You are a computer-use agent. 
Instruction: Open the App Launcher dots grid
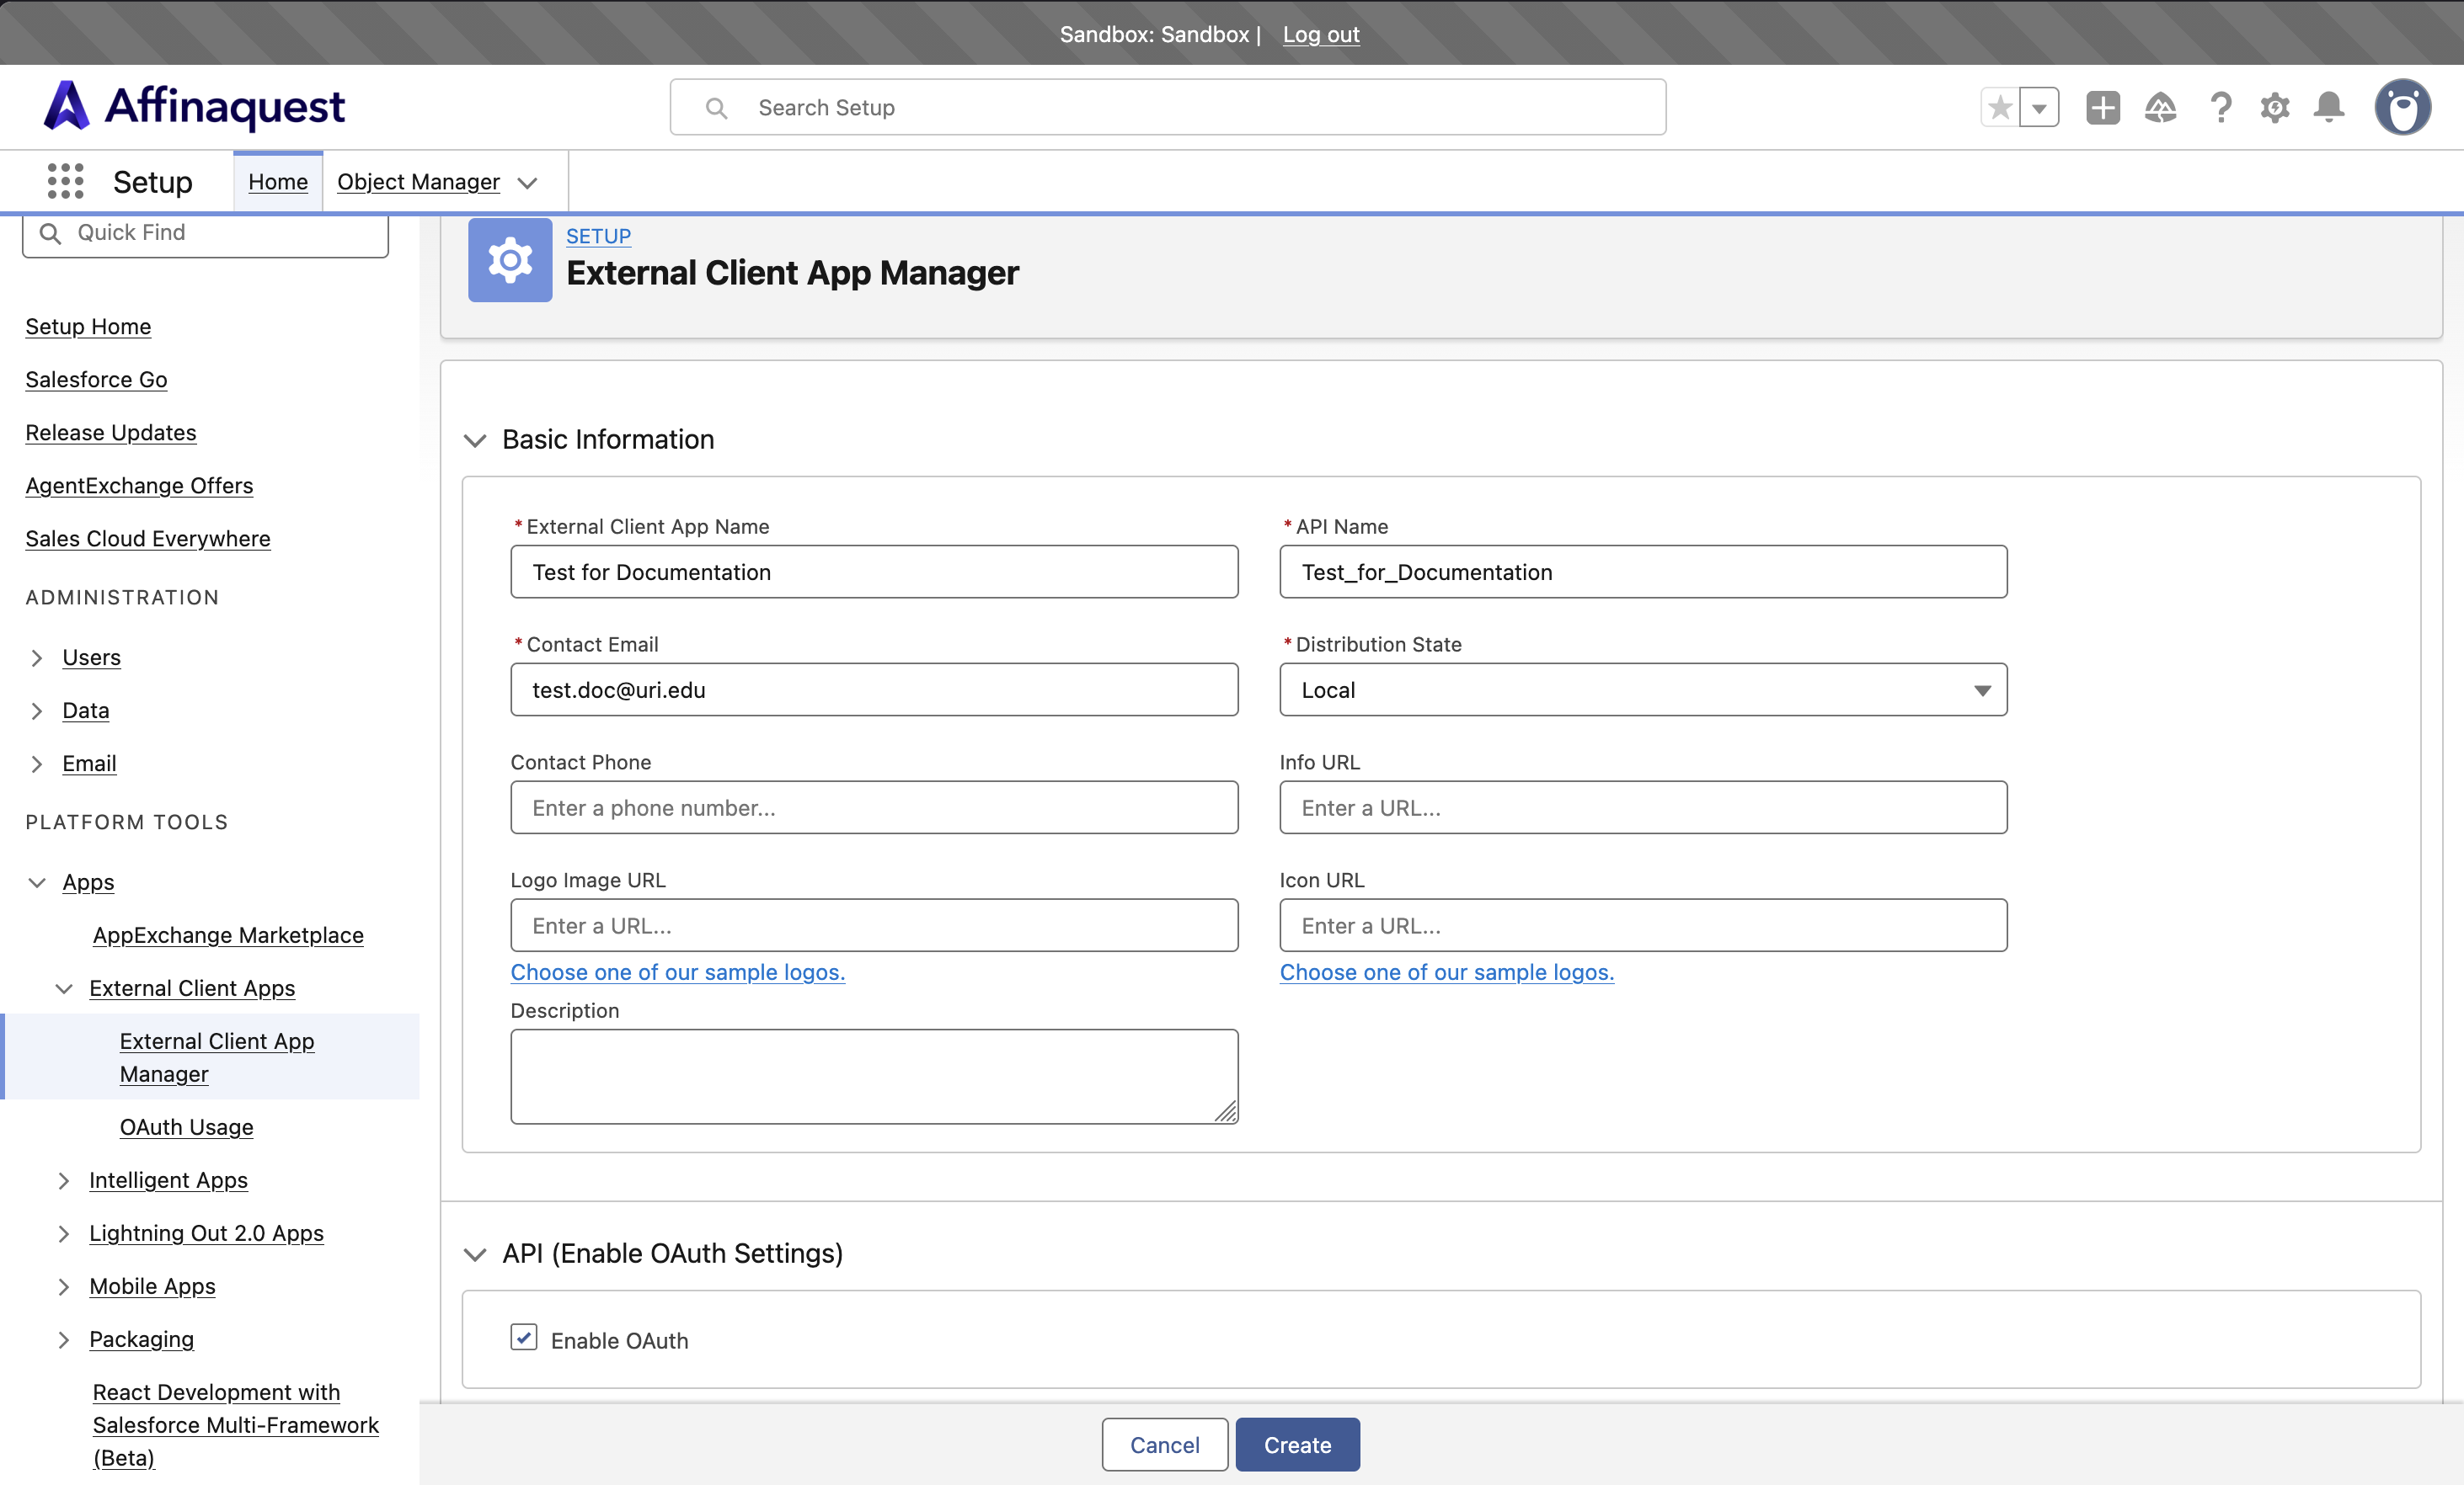pos(65,182)
